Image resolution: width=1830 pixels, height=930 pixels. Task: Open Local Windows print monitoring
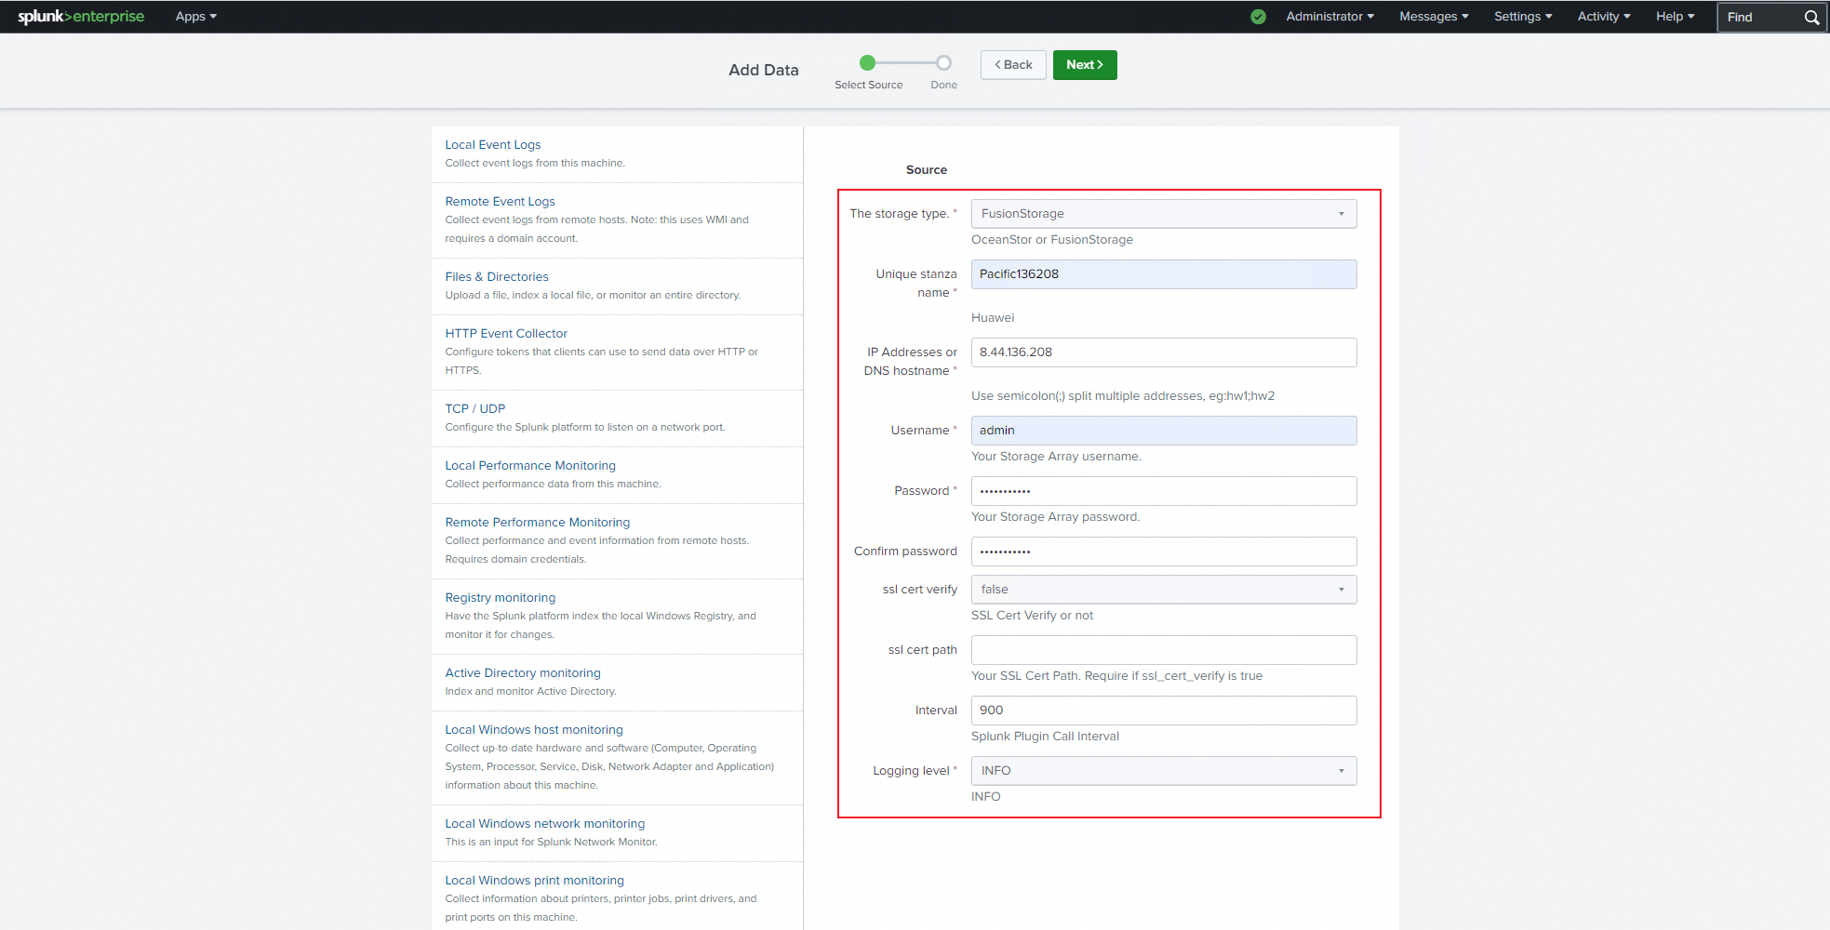(534, 881)
